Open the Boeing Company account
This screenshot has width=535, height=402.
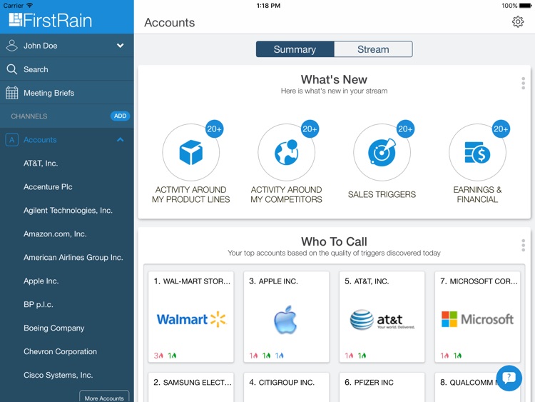[x=54, y=328]
